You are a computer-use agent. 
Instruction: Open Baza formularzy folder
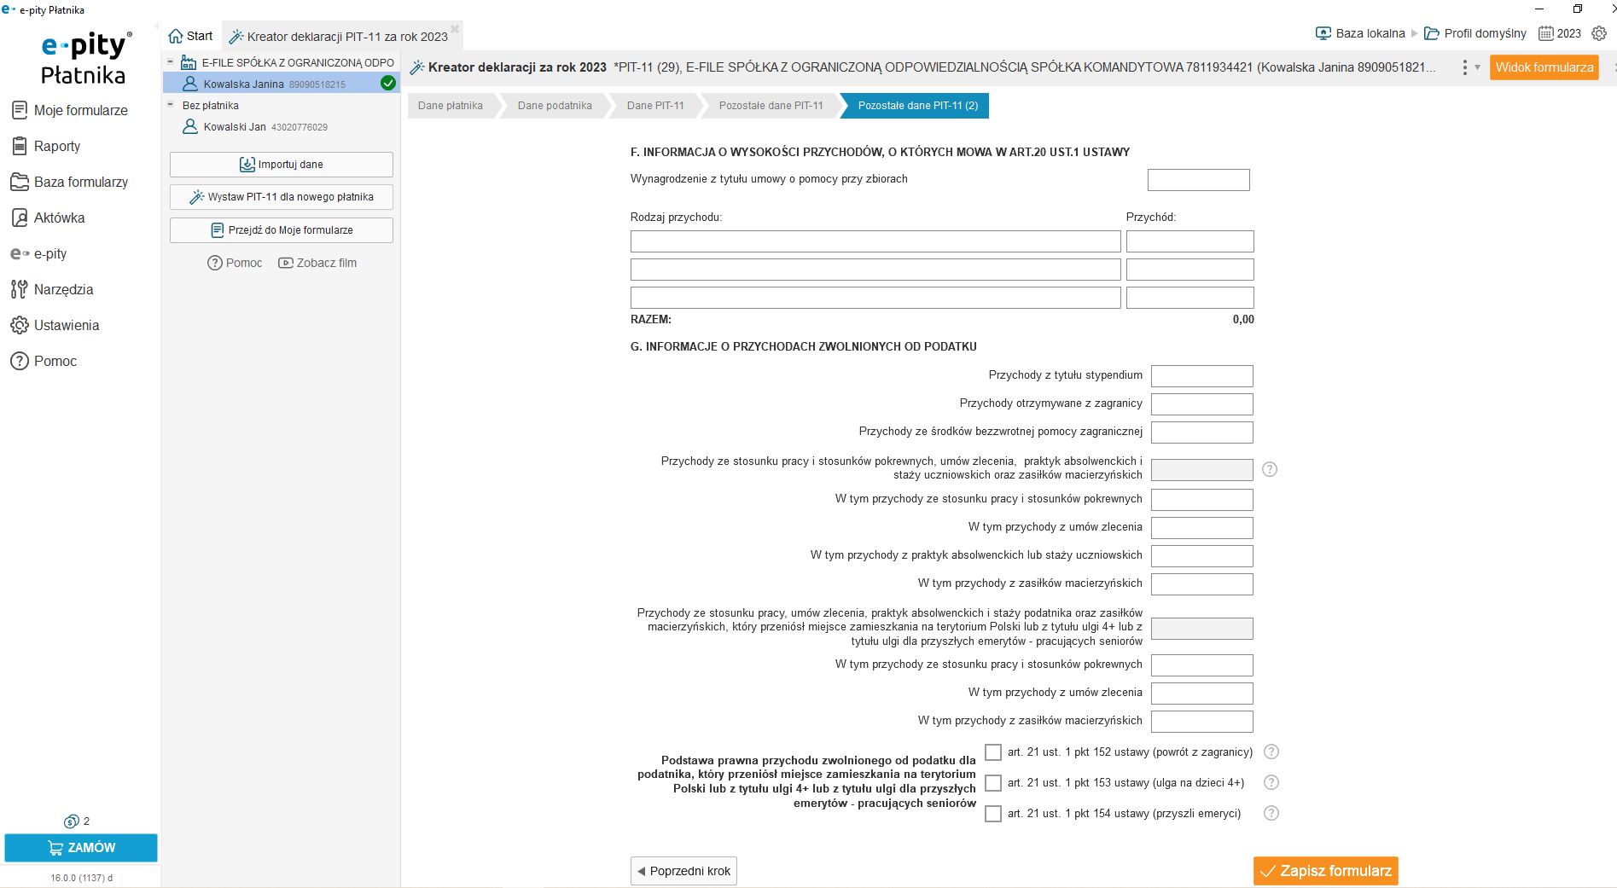[x=70, y=182]
